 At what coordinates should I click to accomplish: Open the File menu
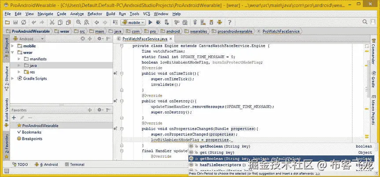pyautogui.click(x=7, y=14)
